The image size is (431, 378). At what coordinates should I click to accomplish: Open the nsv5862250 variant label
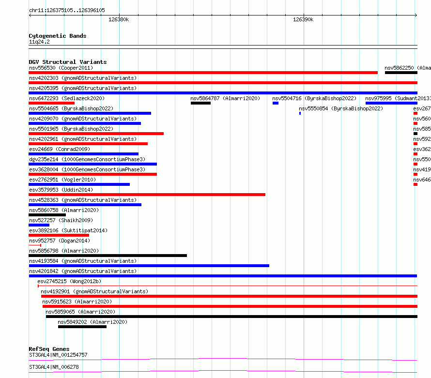point(408,68)
